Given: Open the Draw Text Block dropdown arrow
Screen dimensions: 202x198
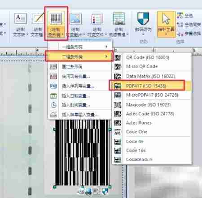Looking at the screenshot, I should 27,34.
